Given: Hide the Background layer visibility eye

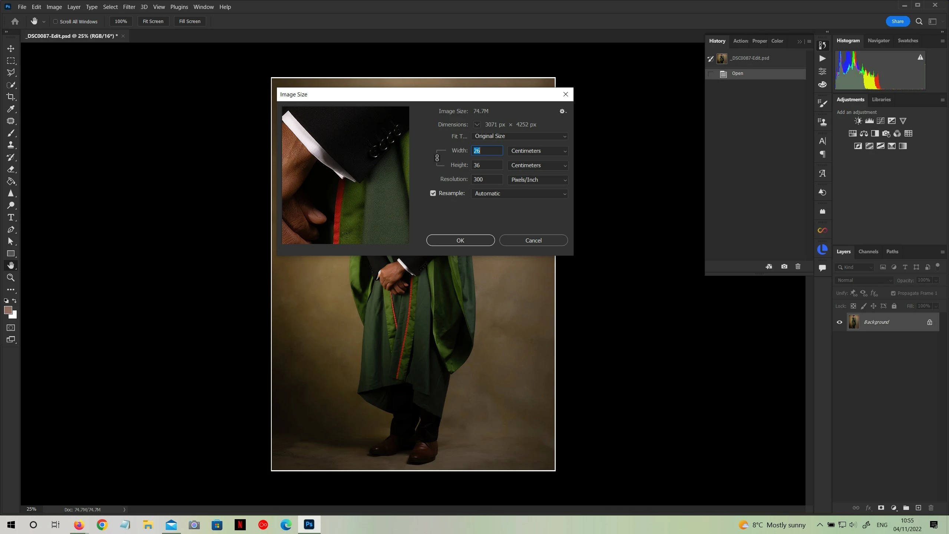Looking at the screenshot, I should (840, 322).
